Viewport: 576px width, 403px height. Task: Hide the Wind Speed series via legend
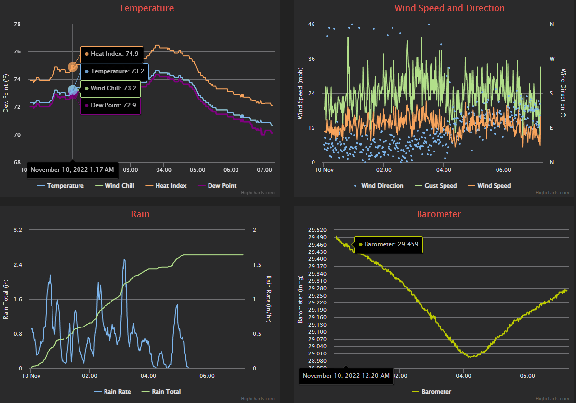[x=489, y=186]
